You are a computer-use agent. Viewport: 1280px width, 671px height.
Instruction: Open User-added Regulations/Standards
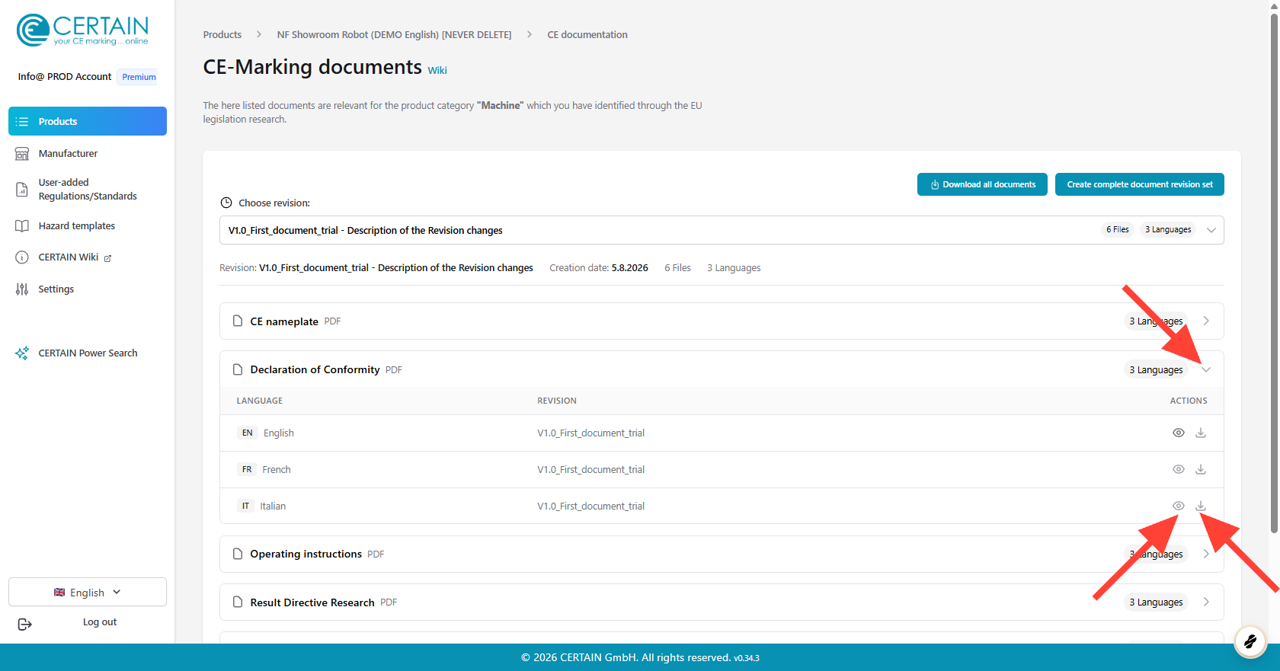[x=88, y=189]
